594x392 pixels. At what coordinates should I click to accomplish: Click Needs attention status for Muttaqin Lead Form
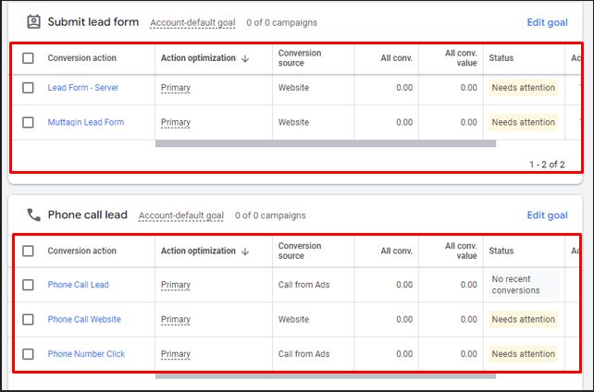tap(523, 122)
